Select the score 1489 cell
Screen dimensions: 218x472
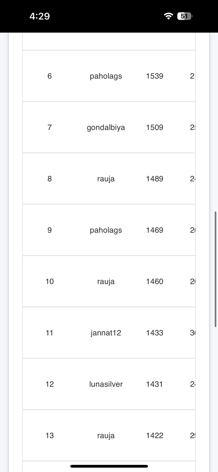[155, 179]
